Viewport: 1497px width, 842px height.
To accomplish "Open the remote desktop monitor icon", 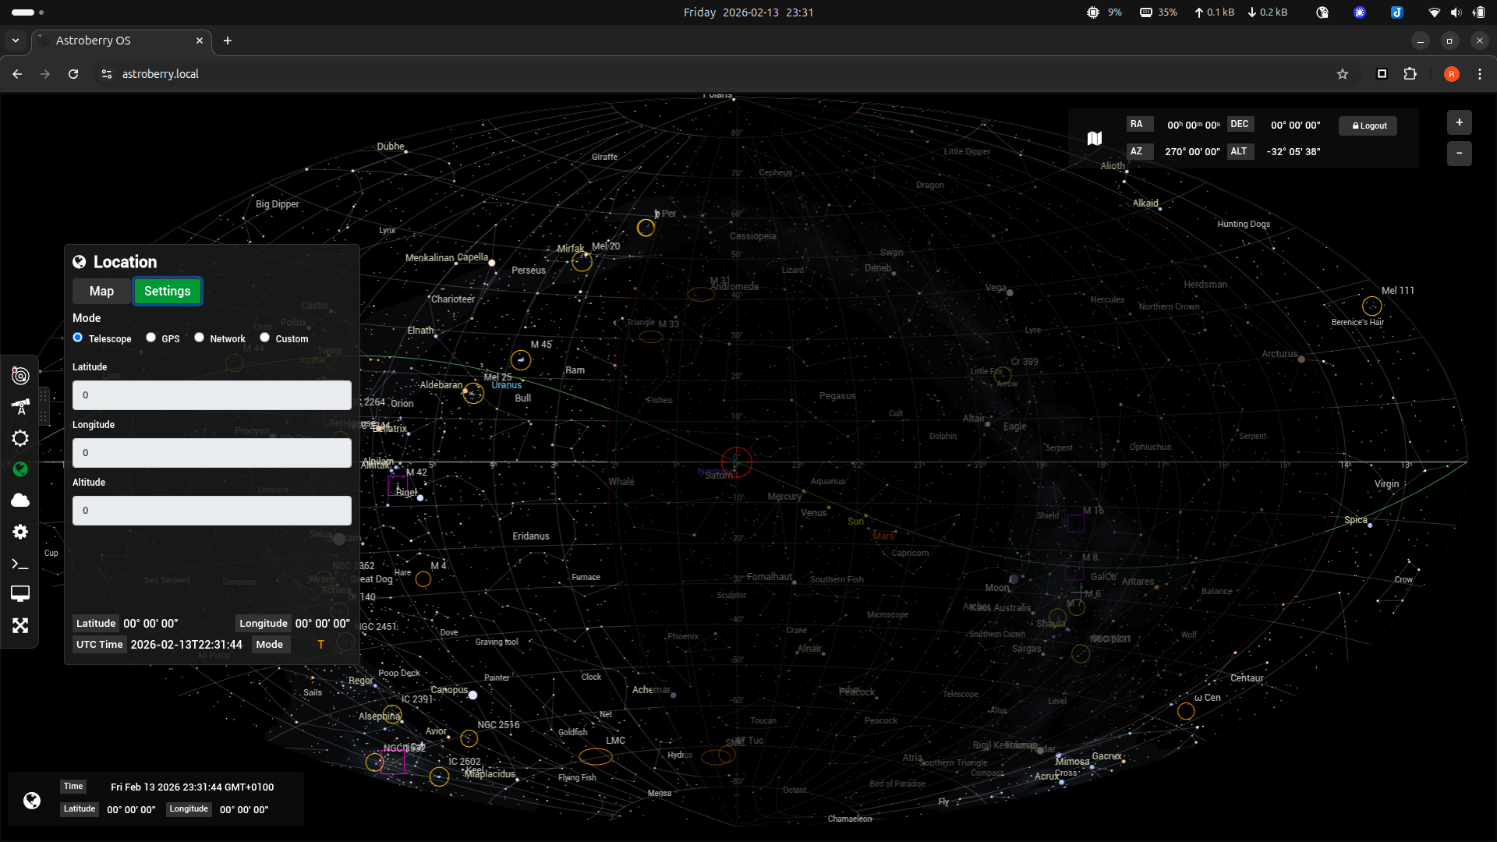I will click(x=20, y=594).
